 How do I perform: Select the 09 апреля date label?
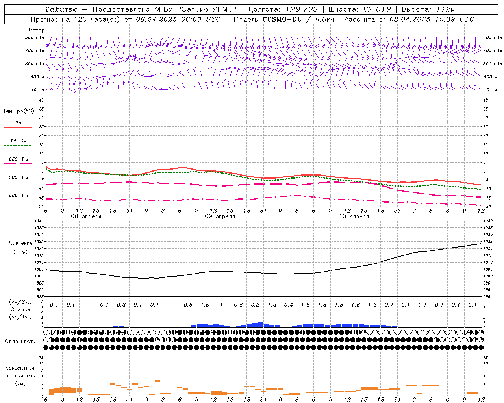click(x=220, y=216)
